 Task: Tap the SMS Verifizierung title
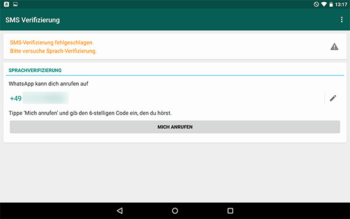(33, 20)
